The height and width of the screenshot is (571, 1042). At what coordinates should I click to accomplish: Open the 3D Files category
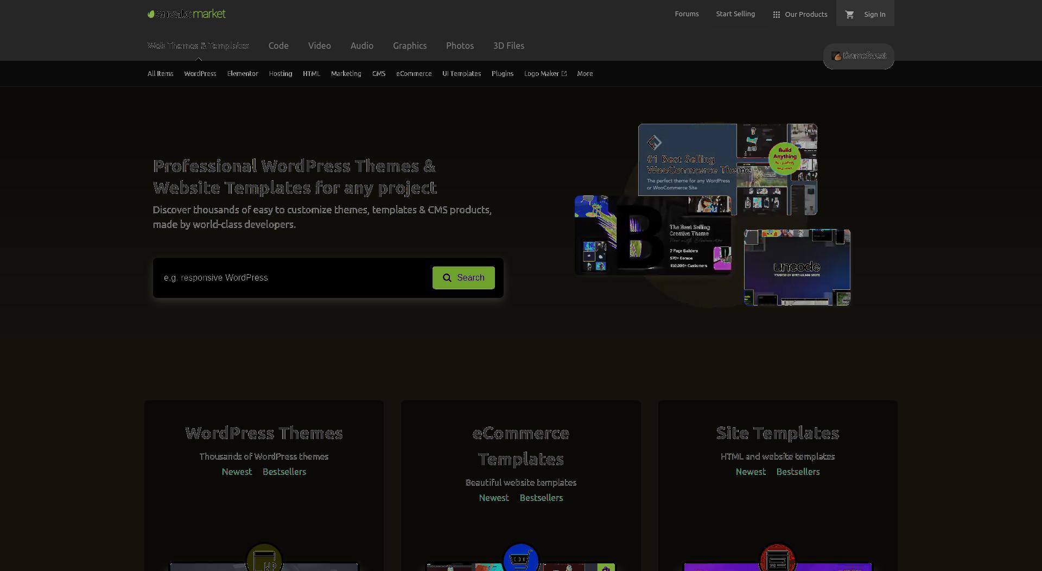[509, 46]
